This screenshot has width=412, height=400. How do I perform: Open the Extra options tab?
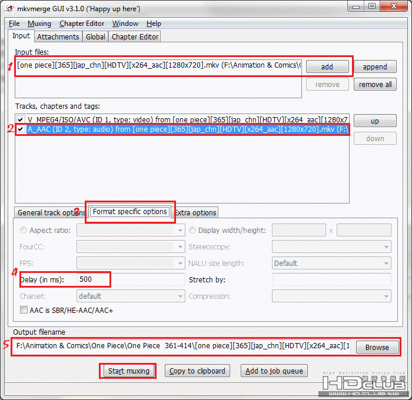click(x=195, y=212)
